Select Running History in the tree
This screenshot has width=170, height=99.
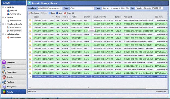(16, 14)
